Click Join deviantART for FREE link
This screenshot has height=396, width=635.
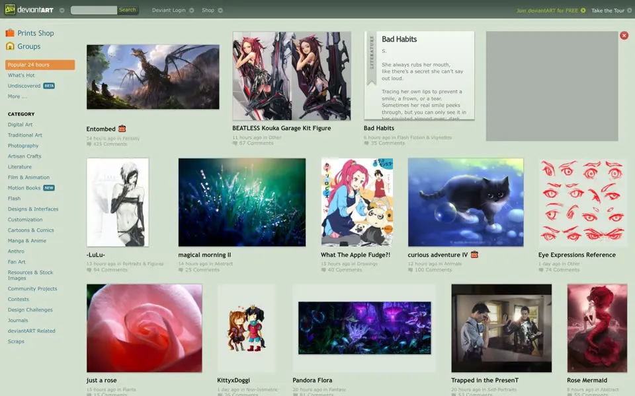pos(547,11)
